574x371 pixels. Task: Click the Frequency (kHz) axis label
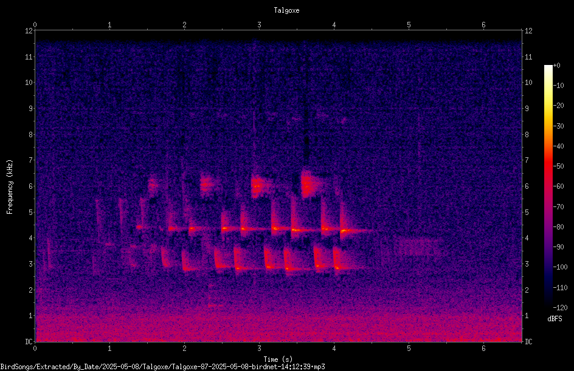tap(10, 186)
